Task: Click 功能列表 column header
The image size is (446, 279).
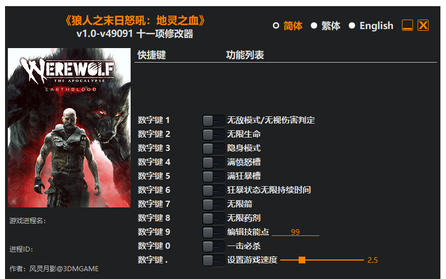Action: (x=245, y=55)
